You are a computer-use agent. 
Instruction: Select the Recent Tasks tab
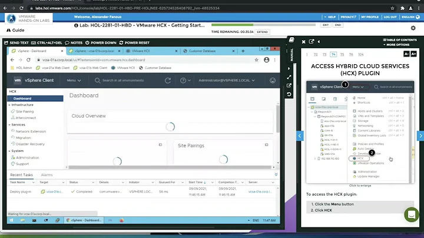pyautogui.click(x=21, y=175)
